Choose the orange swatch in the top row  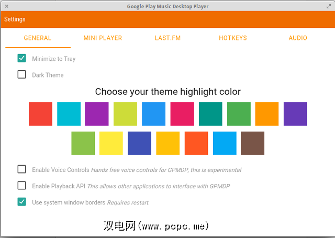click(x=267, y=114)
